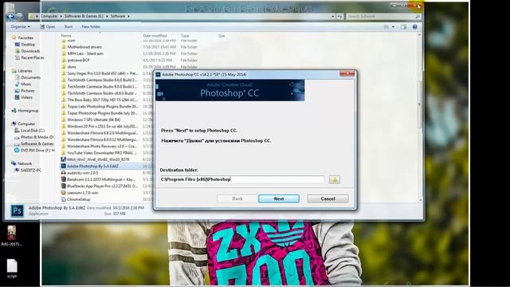Image resolution: width=510 pixels, height=287 pixels.
Task: Select the BlueStacks App Player Pro file
Action: (103, 186)
